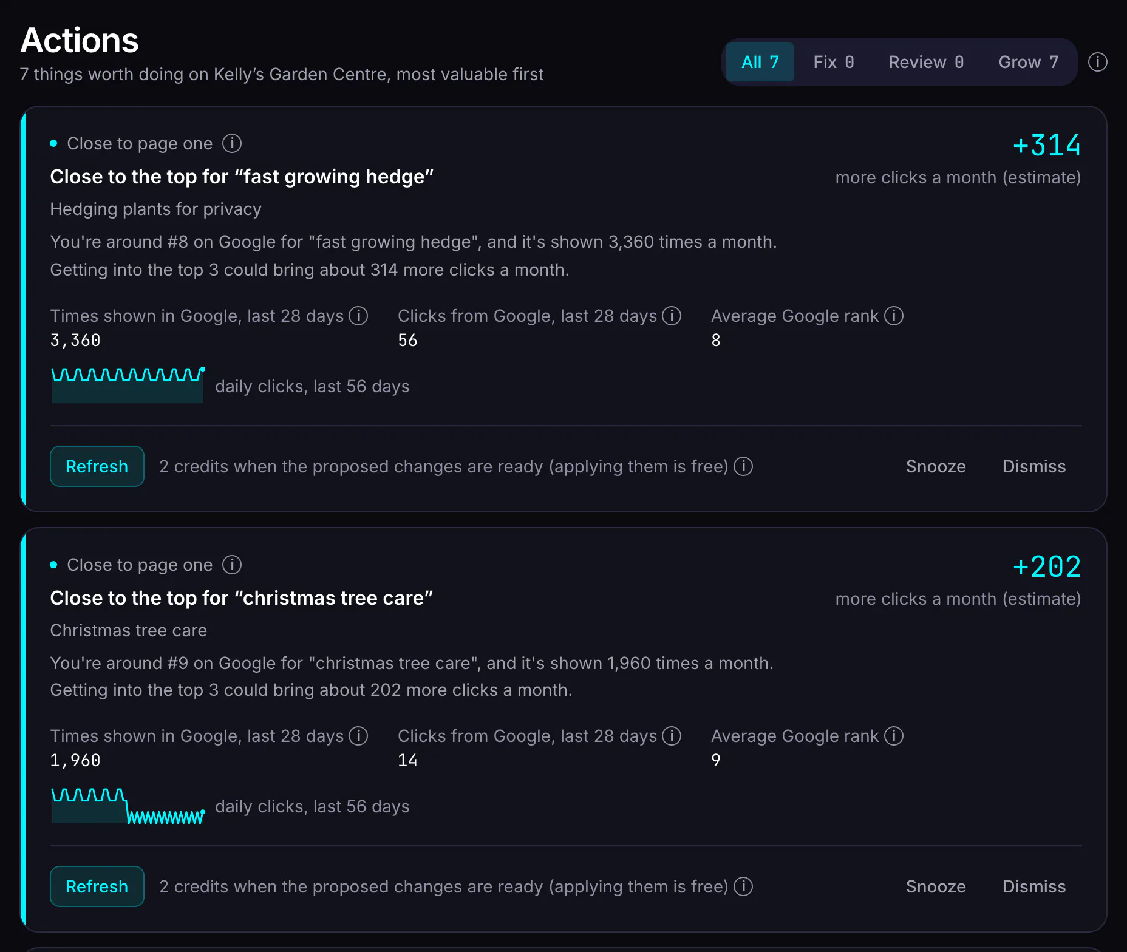Click the '56' clicks from Google value
1127x952 pixels.
[407, 341]
